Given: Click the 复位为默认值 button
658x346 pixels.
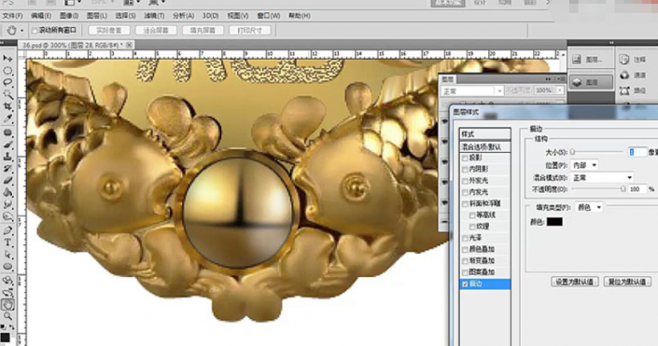Looking at the screenshot, I should 627,282.
